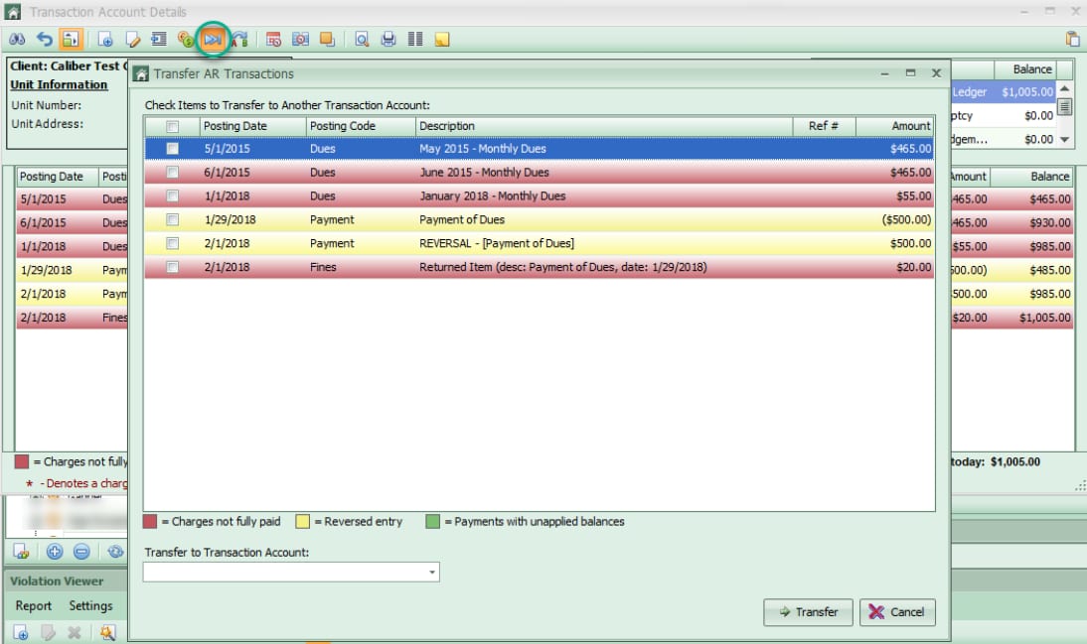Click the ($500.00) payment amount cell
The image size is (1087, 644).
[x=907, y=219]
